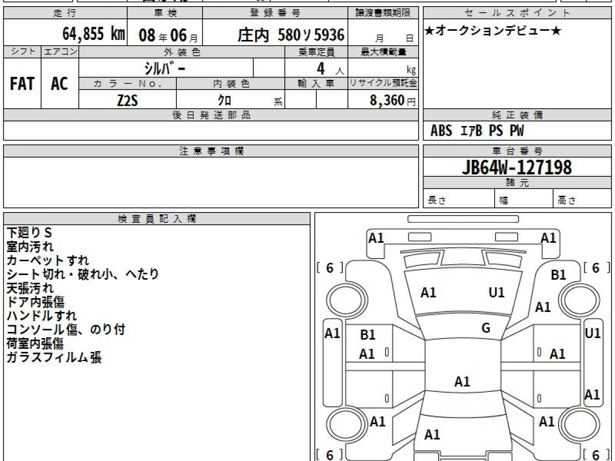
Task: Select the note シート切れ・破れ小、へたり
Action: [x=83, y=274]
